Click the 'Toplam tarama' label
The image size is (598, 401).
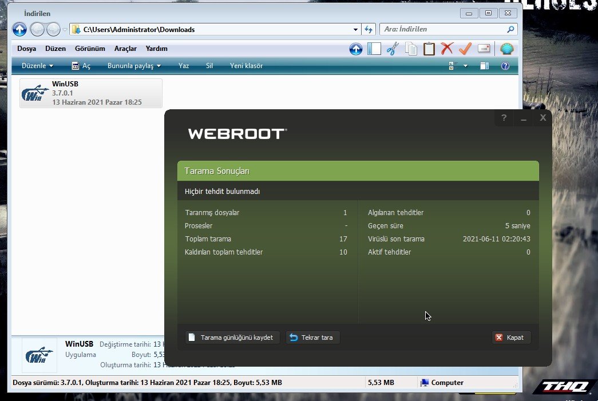(208, 239)
